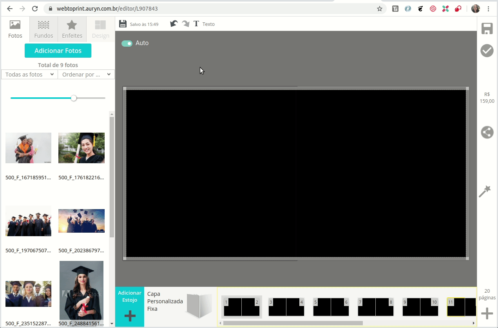Screen dimensions: 498x328
Task: Select photo 500_F_176182216 thumbnail
Action: (x=81, y=148)
